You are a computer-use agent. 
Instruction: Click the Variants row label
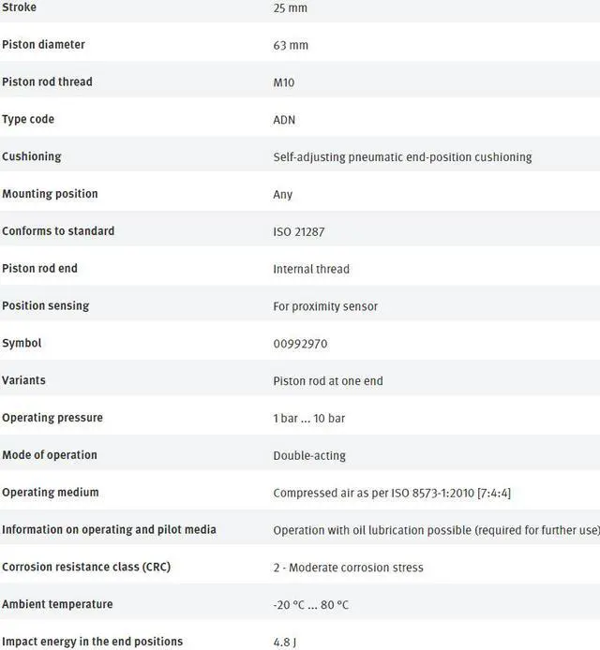point(23,380)
